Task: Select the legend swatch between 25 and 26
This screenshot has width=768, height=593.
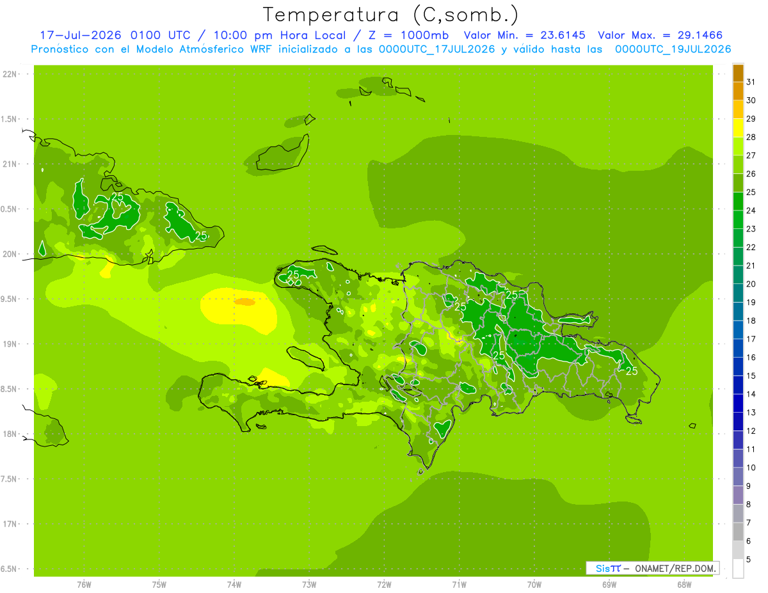Action: (x=738, y=183)
